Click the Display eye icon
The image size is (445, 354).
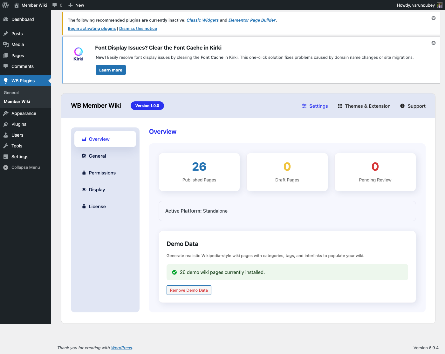click(x=84, y=189)
